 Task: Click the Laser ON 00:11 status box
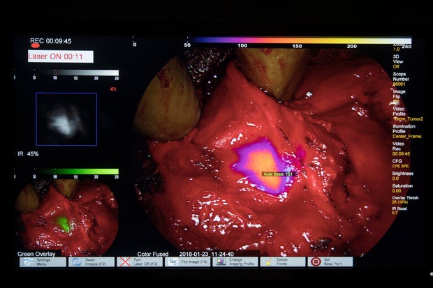pyautogui.click(x=61, y=56)
